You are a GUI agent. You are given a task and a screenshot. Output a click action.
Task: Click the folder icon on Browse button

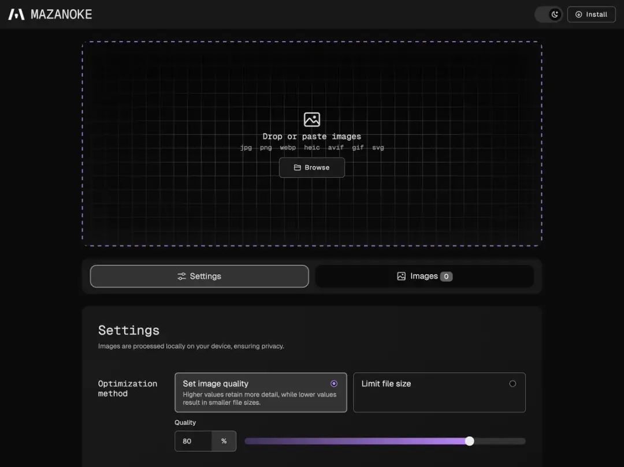pyautogui.click(x=298, y=167)
